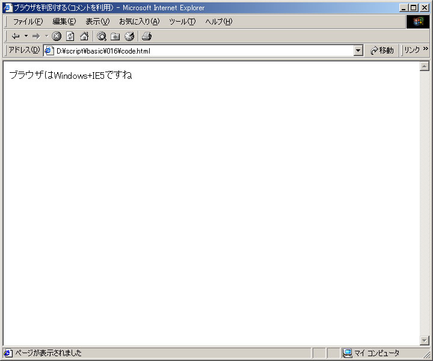Open the History pane icon
The image size is (433, 361).
click(129, 36)
